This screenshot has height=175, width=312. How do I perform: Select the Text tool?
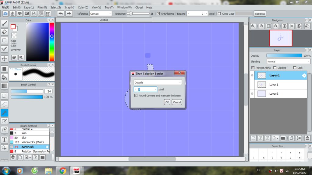tap(4, 140)
